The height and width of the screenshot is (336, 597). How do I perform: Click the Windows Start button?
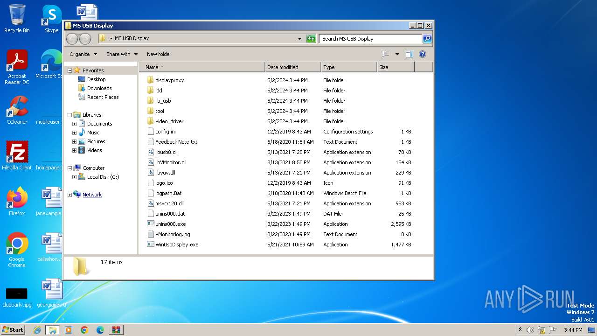[13, 329]
